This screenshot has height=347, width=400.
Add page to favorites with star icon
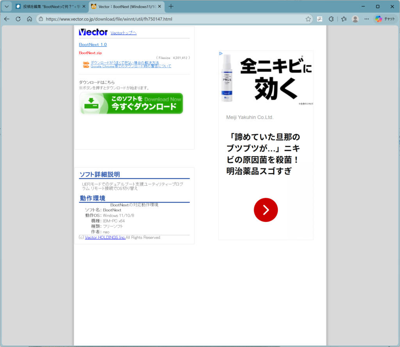point(308,19)
